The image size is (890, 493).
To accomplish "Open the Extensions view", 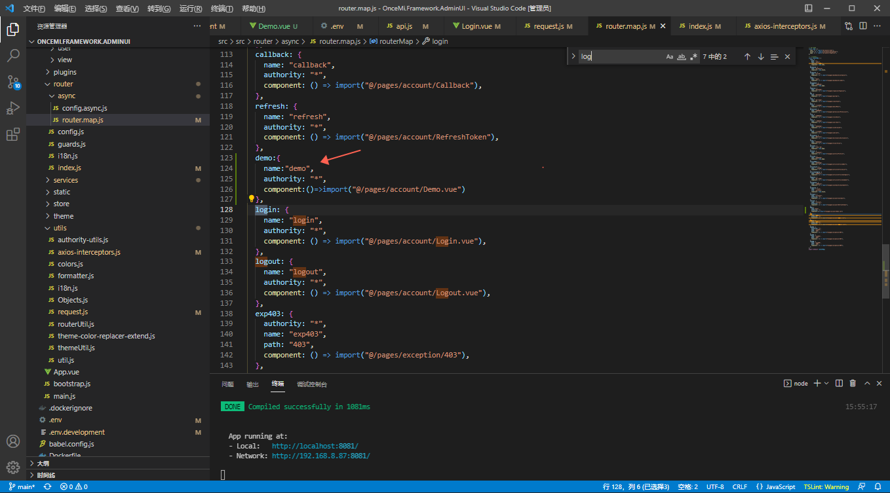I will (13, 135).
